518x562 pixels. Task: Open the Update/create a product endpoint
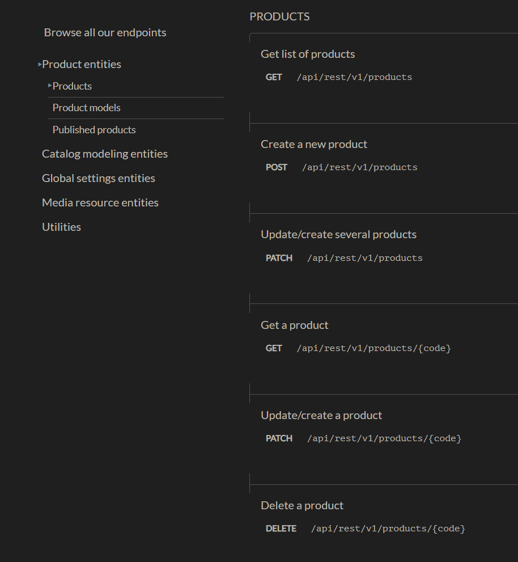[321, 415]
